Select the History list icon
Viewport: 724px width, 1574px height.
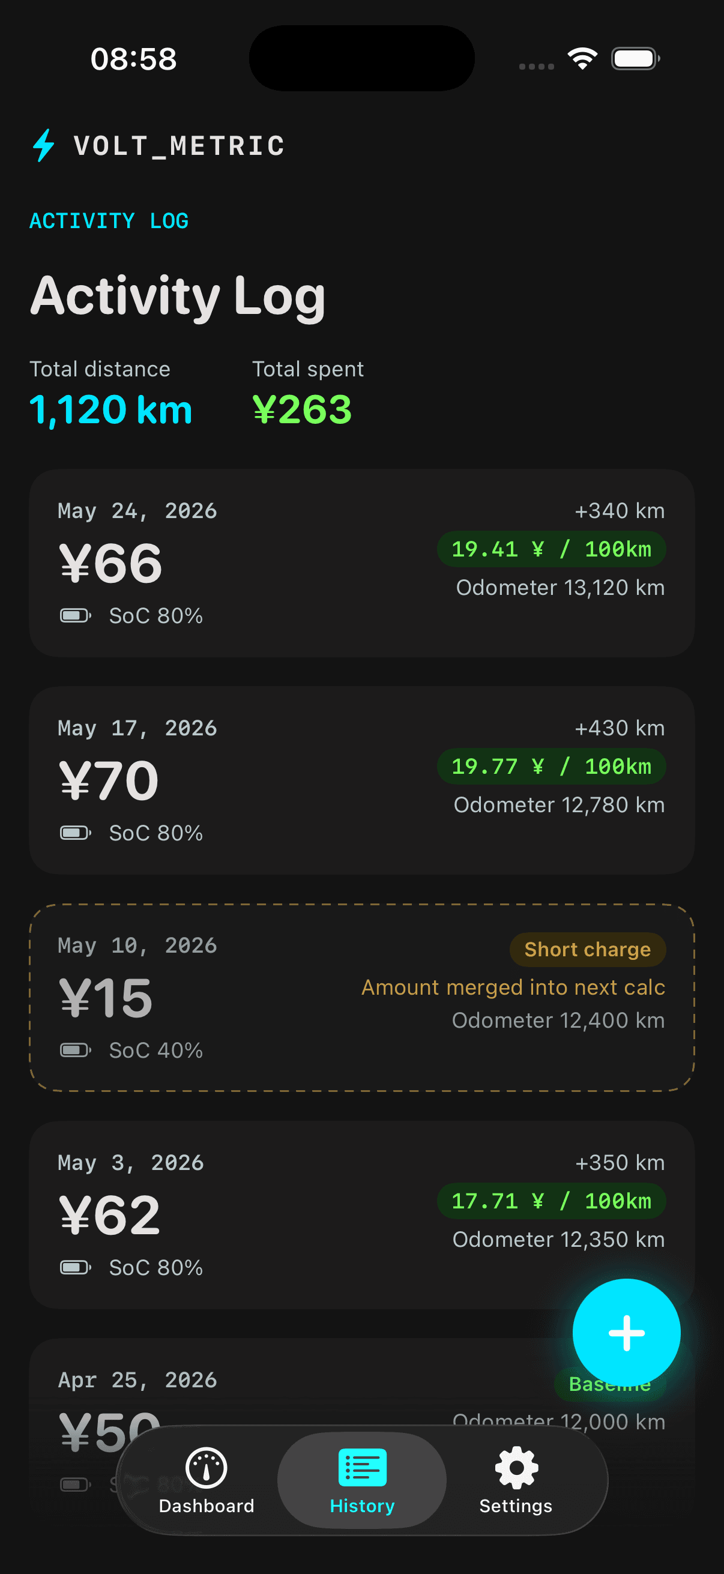363,1467
